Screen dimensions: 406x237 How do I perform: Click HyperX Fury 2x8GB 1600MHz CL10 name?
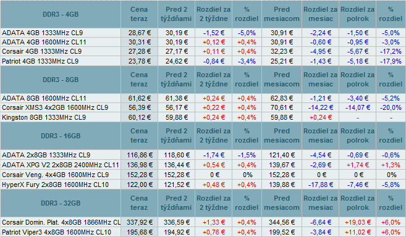(x=55, y=185)
